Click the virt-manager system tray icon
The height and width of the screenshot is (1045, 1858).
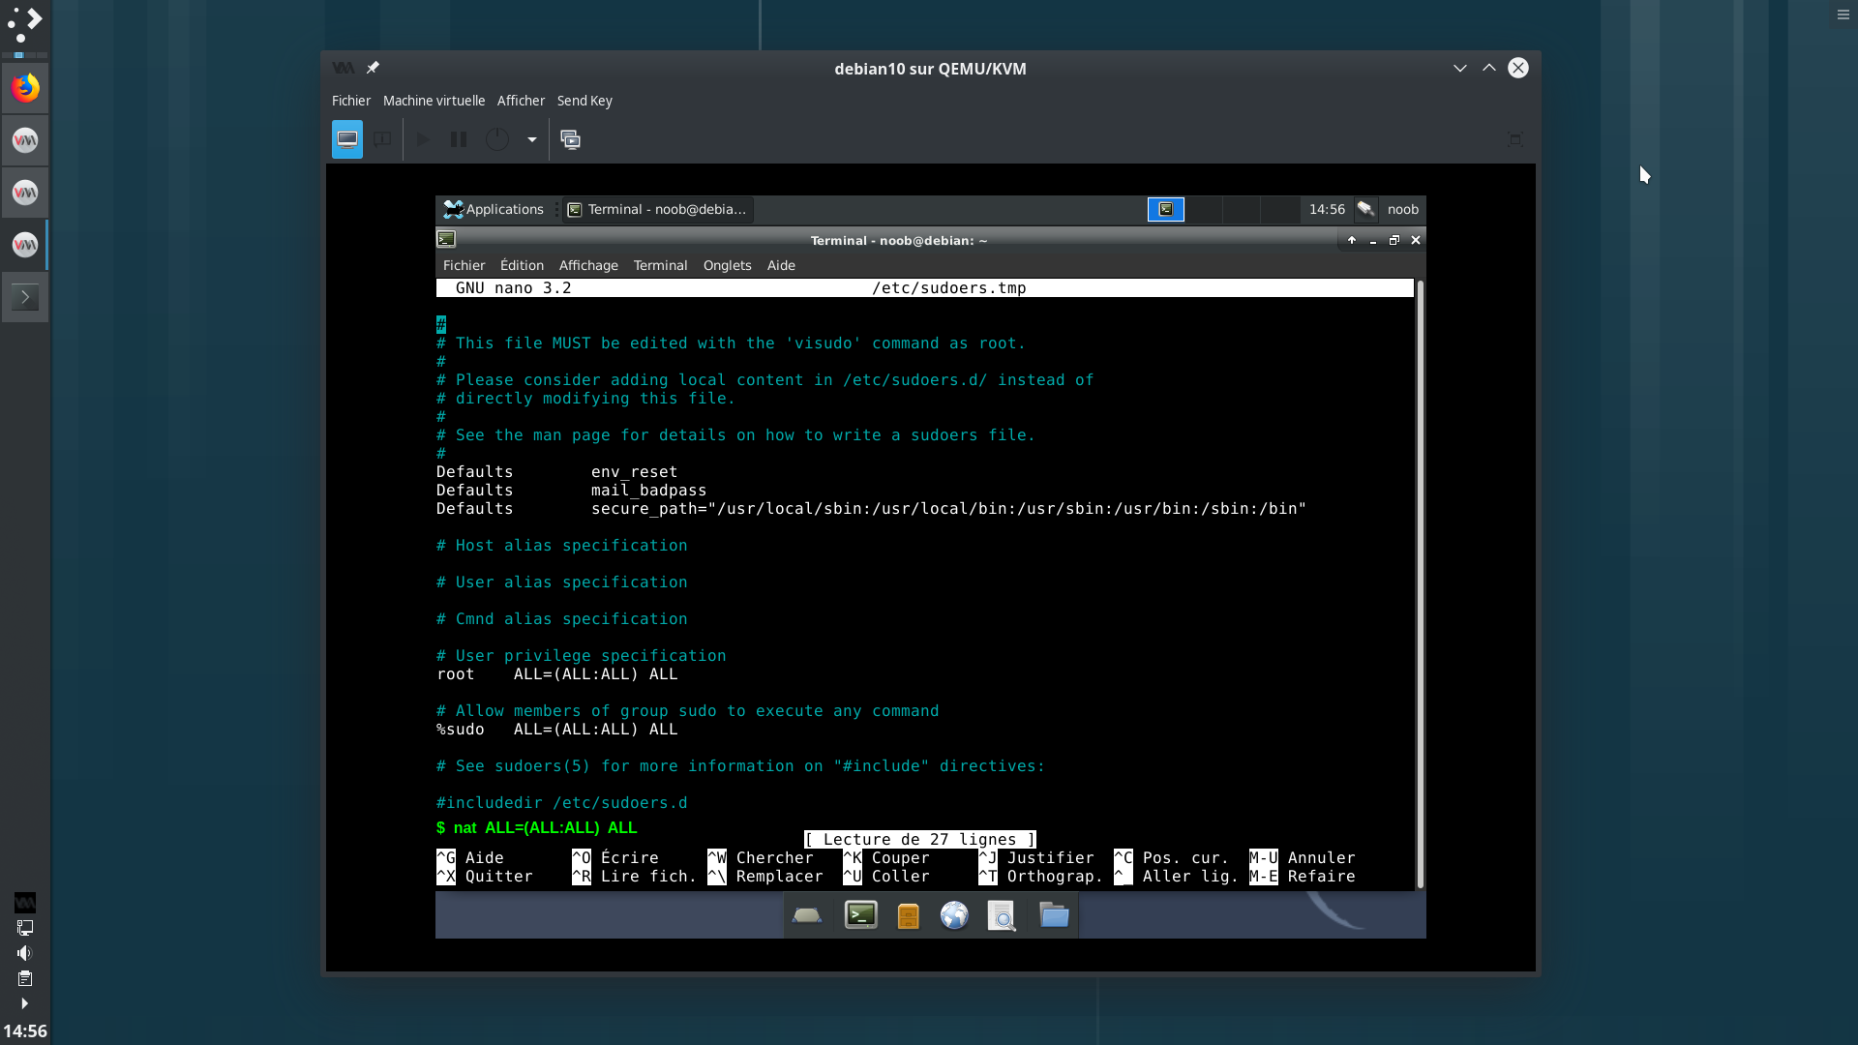(x=25, y=903)
